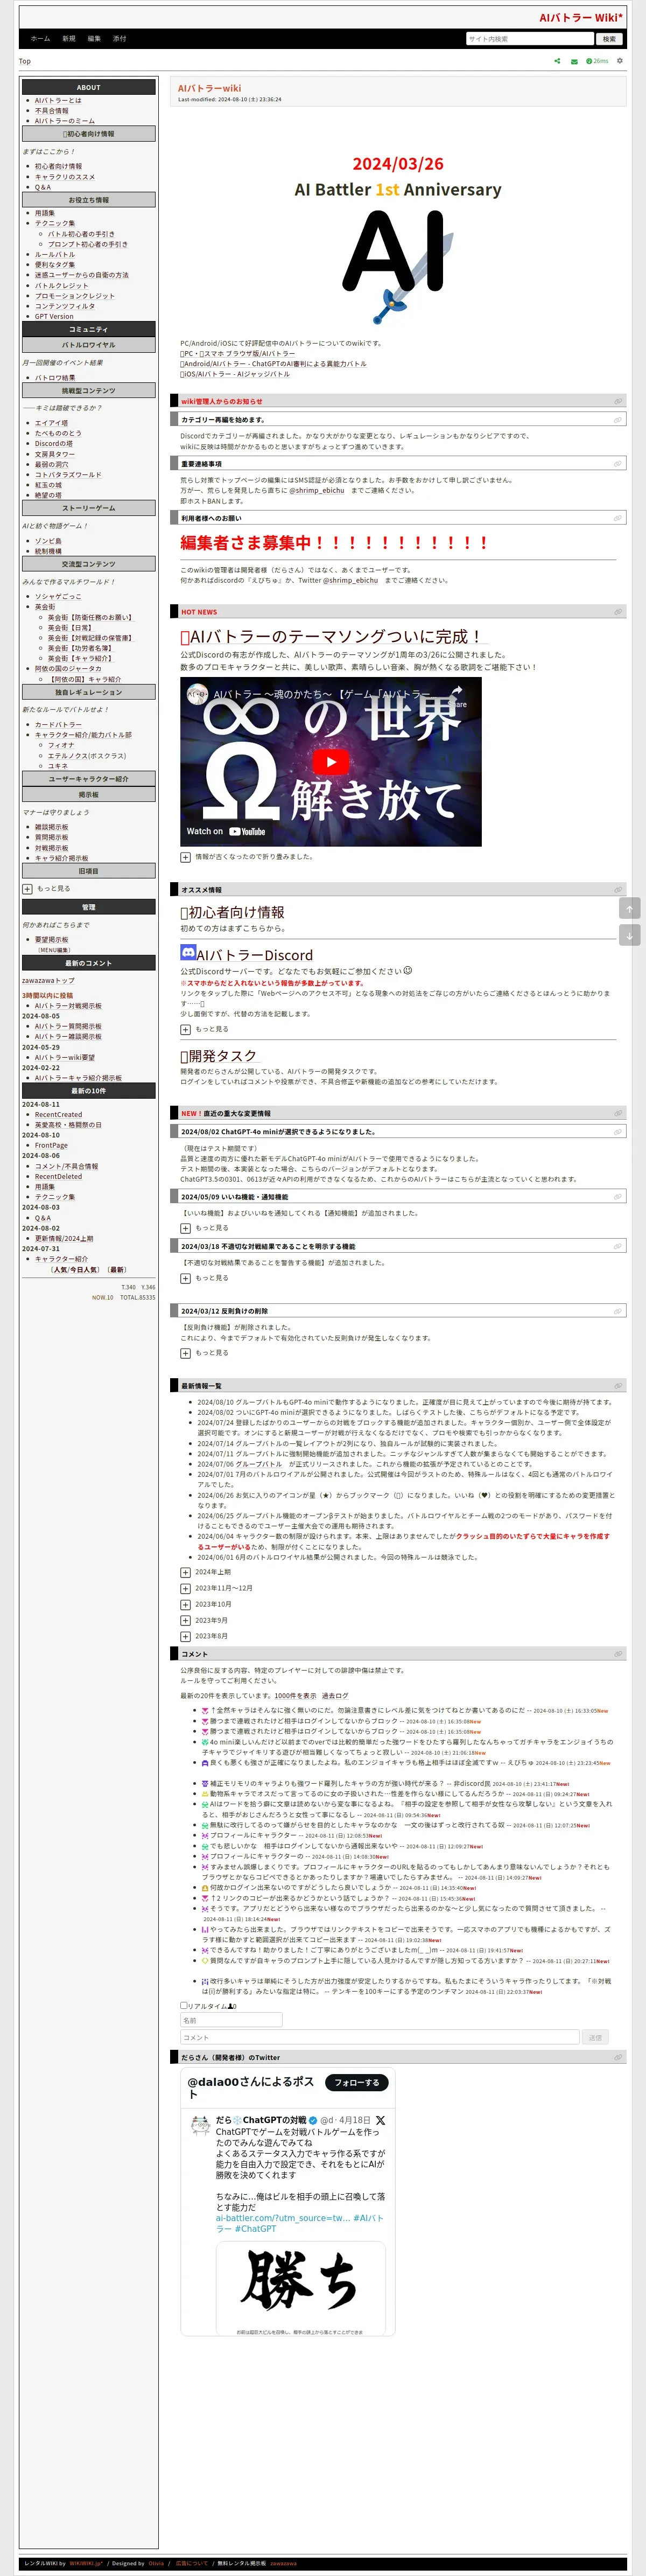Click the AI sword anniversary logo image
Screen dimensions: 646x2576
398,267
